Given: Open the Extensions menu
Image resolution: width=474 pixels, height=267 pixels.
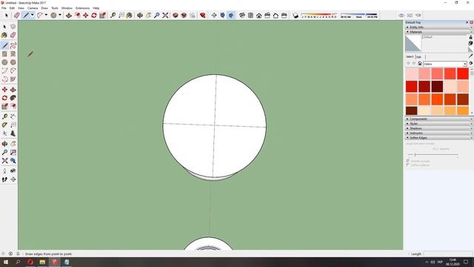Looking at the screenshot, I should (82, 8).
